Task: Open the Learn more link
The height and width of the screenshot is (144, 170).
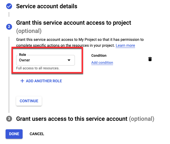Action: 125,46
